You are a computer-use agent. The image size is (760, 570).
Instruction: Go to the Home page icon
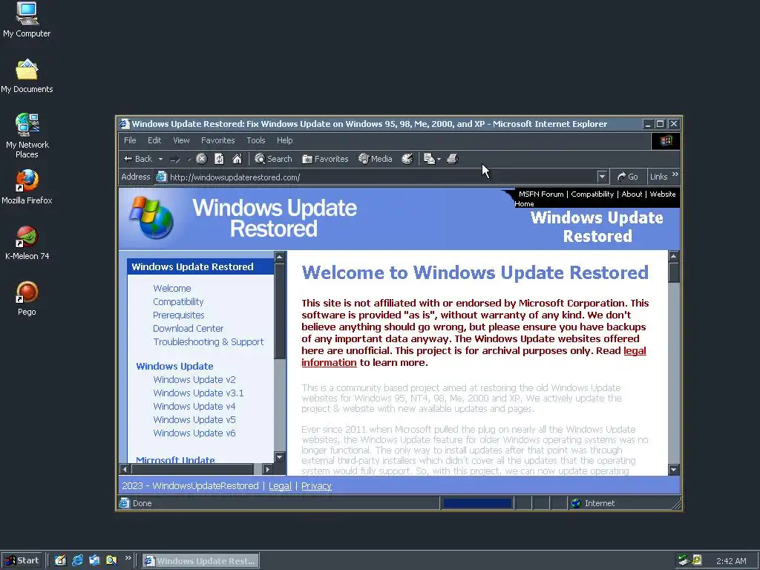coord(237,159)
